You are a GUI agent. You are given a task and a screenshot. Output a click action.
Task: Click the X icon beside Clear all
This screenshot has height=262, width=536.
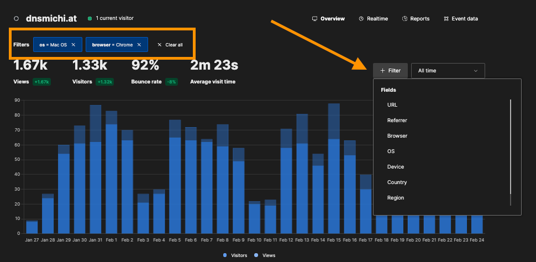pos(160,45)
